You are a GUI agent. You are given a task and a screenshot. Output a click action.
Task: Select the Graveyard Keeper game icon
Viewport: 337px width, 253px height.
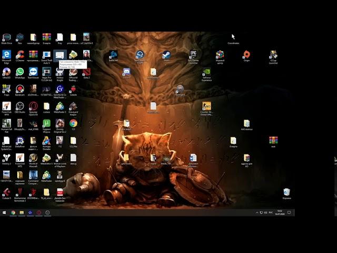click(x=73, y=106)
